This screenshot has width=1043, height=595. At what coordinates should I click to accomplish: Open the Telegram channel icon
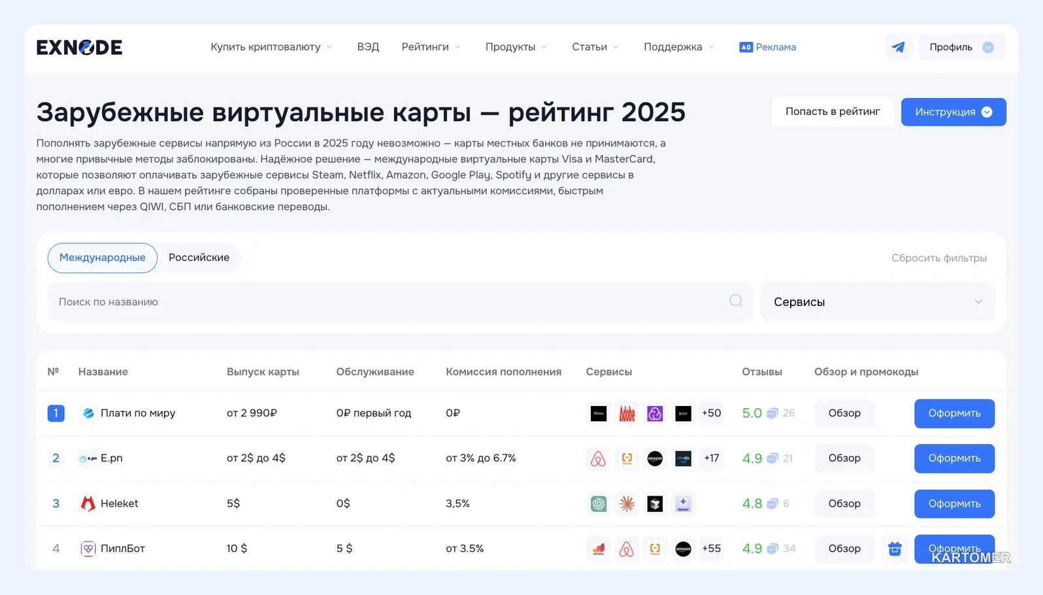coord(899,47)
